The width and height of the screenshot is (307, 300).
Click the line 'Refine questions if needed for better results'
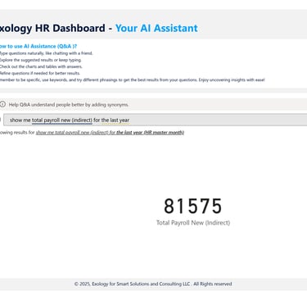coord(40,73)
